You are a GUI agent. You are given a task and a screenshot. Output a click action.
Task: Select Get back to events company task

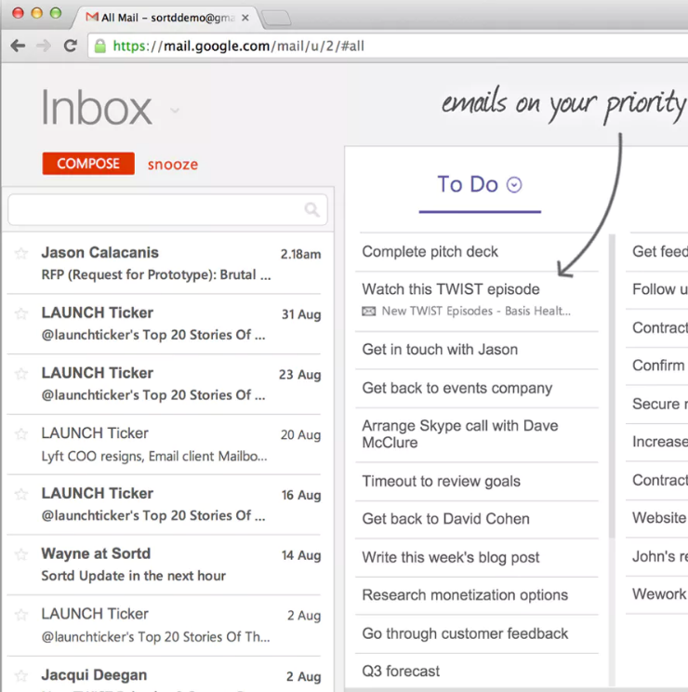pos(477,389)
